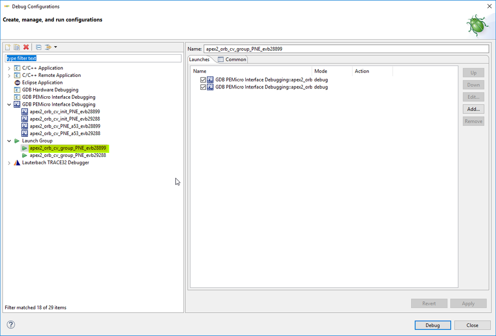The image size is (496, 336).
Task: Click debug mode cell in second row
Action: coord(321,87)
